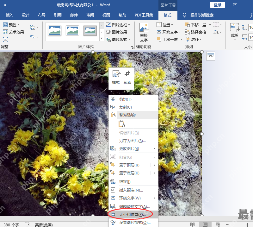Choose 编辑替换文字(A)... in context menu
253x227 pixels.
pyautogui.click(x=133, y=206)
